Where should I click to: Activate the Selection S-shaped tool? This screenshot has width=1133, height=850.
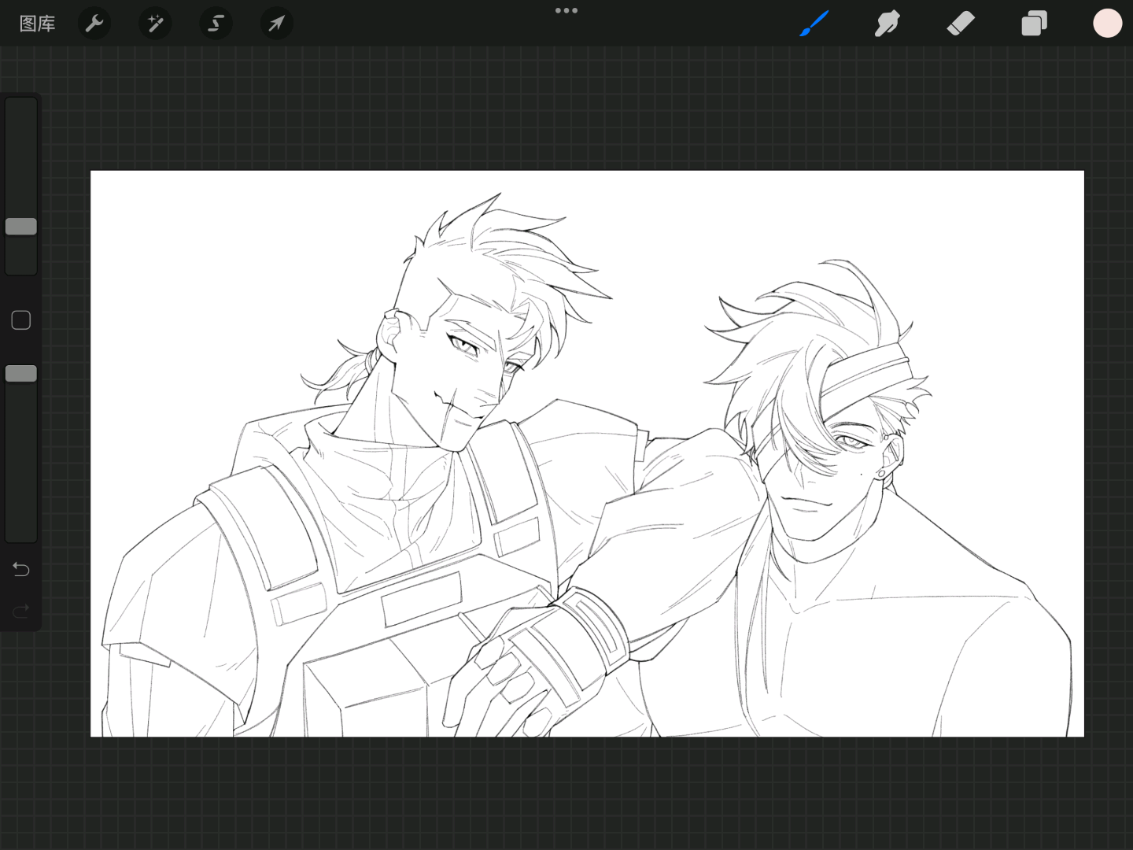point(216,24)
